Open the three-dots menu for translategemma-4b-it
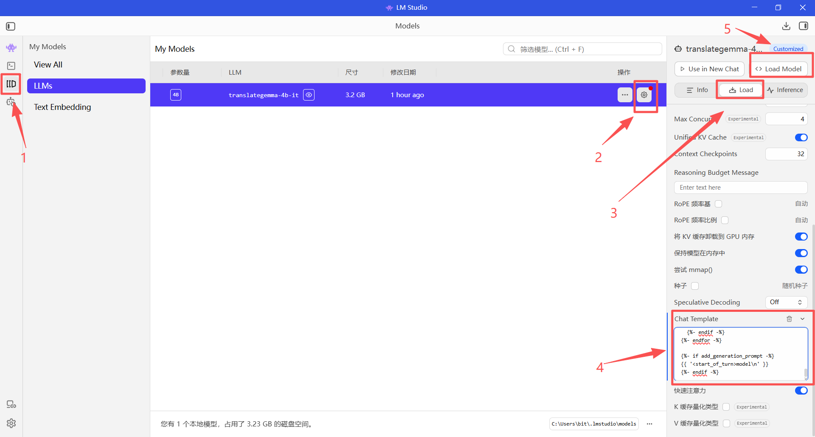 [x=625, y=95]
